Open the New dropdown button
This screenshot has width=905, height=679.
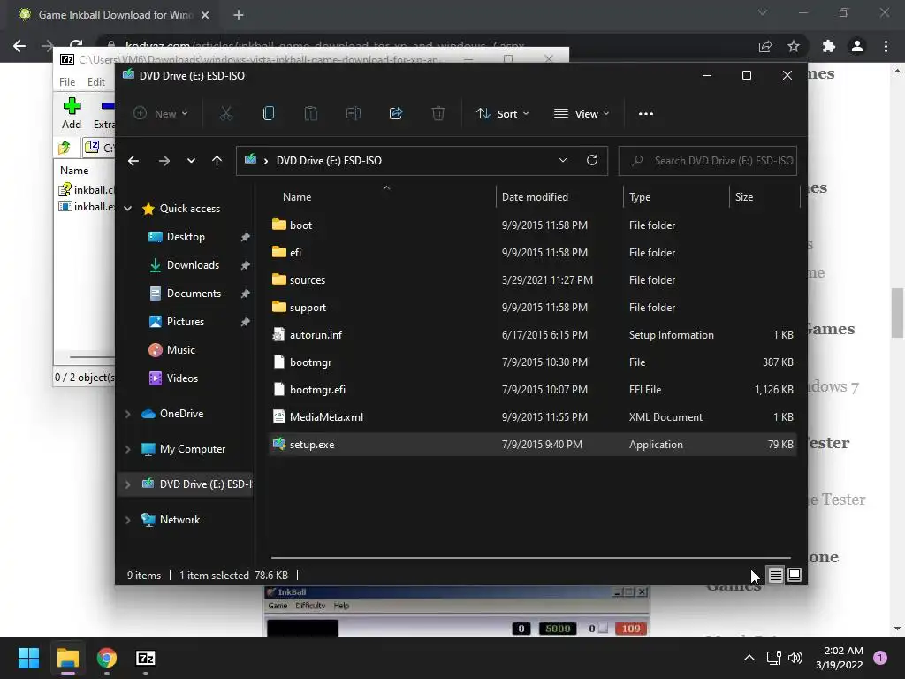[161, 114]
